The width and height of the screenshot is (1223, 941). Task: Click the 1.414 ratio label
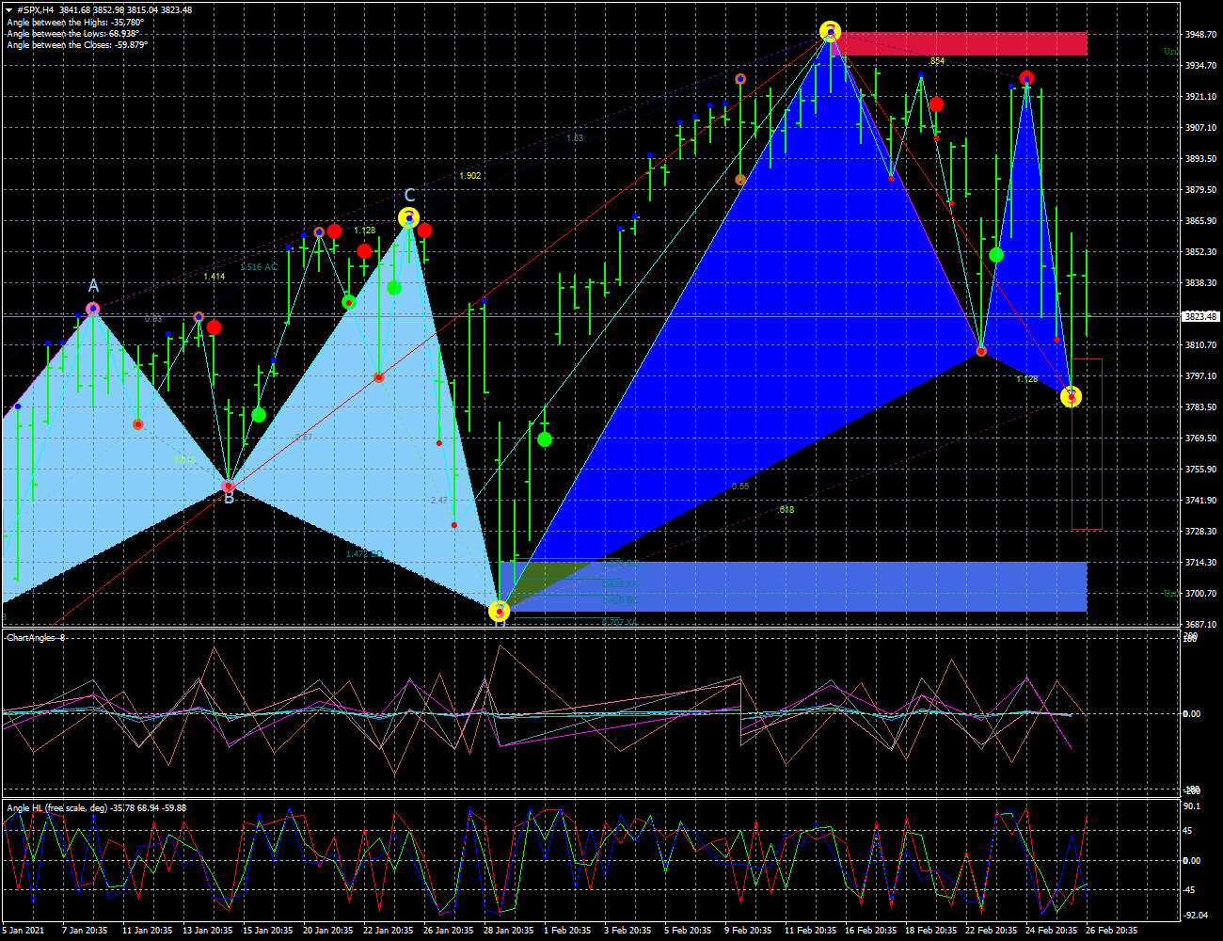(214, 277)
